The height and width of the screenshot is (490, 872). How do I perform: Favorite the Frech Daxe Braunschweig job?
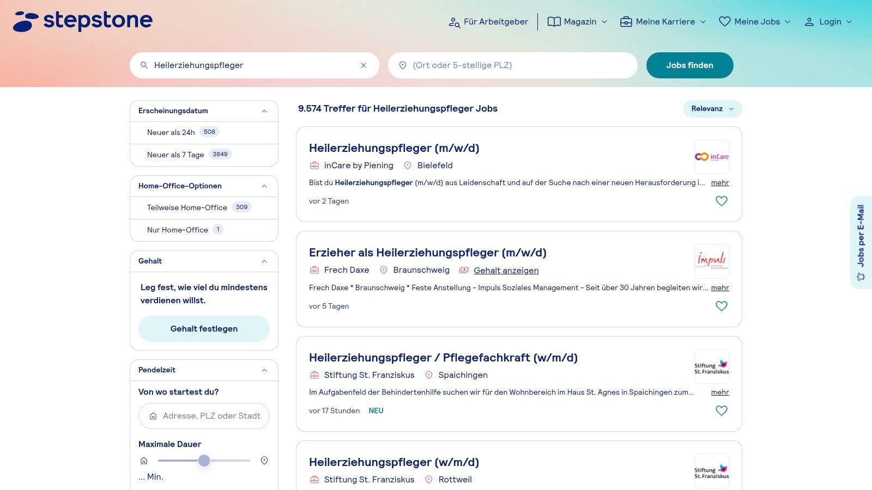(721, 306)
